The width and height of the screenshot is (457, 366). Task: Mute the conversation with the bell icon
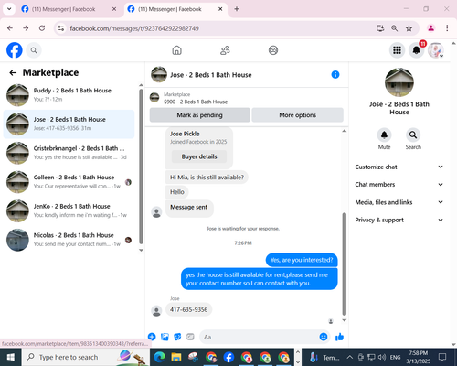point(384,135)
